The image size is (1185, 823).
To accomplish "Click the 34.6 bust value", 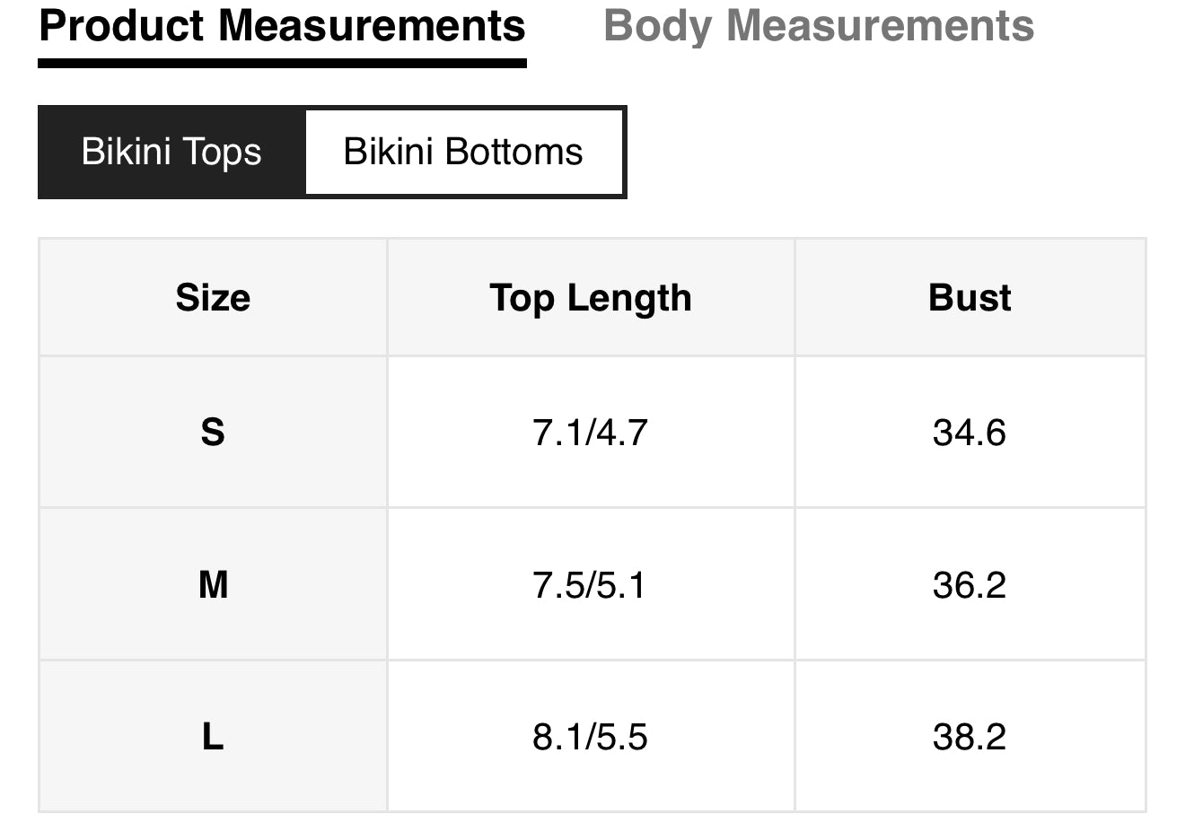I will click(970, 433).
